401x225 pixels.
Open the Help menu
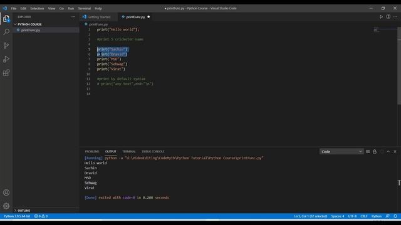(98, 8)
